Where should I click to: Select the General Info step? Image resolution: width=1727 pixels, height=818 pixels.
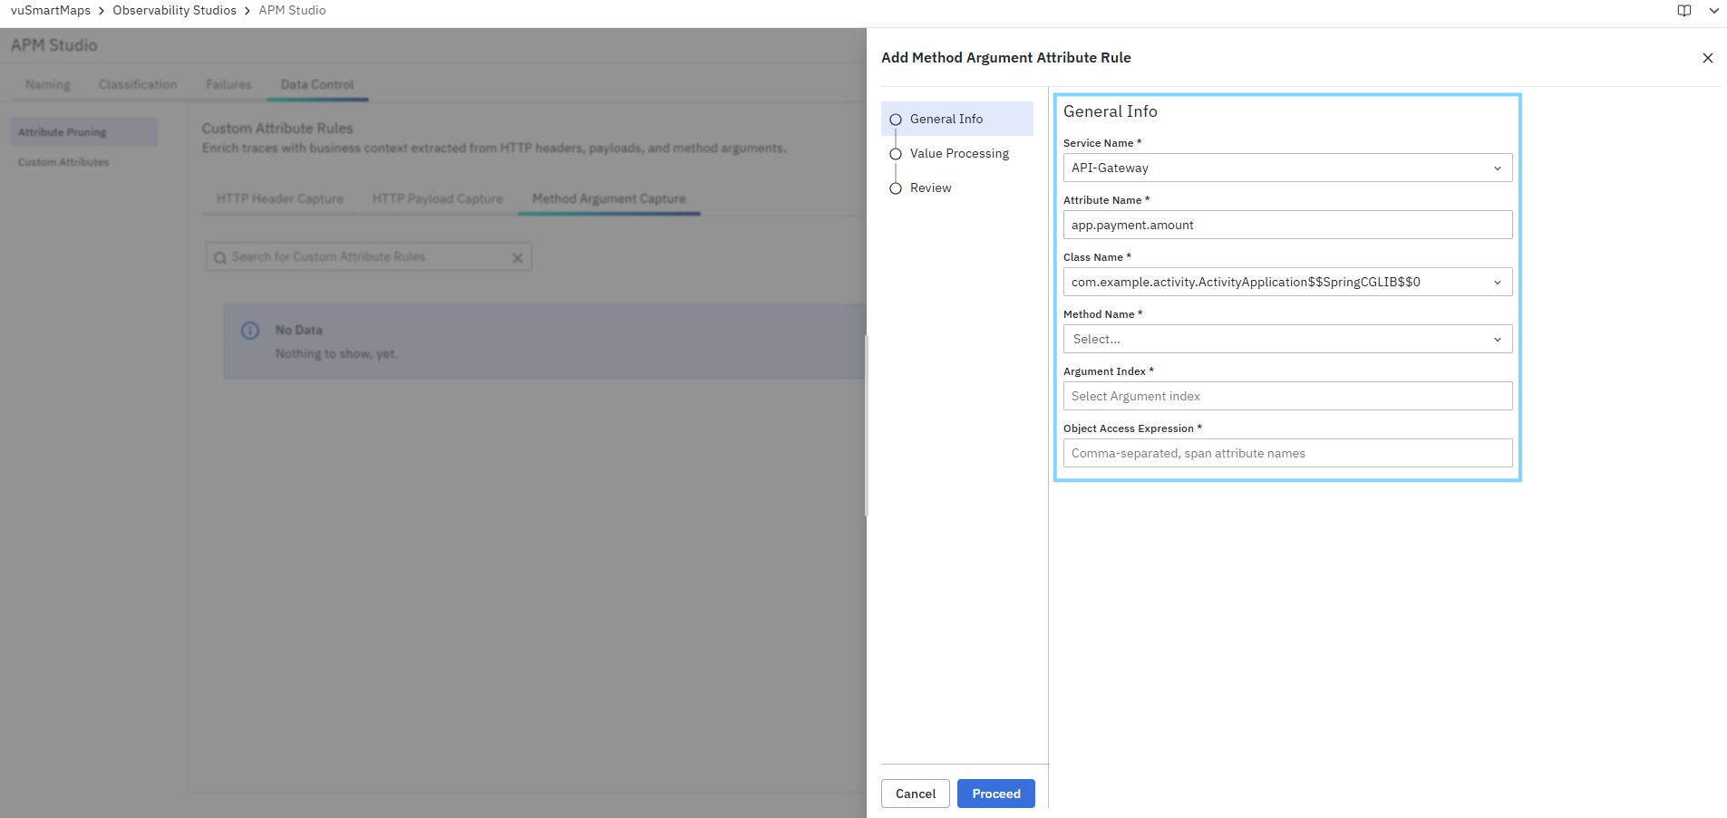coord(957,119)
